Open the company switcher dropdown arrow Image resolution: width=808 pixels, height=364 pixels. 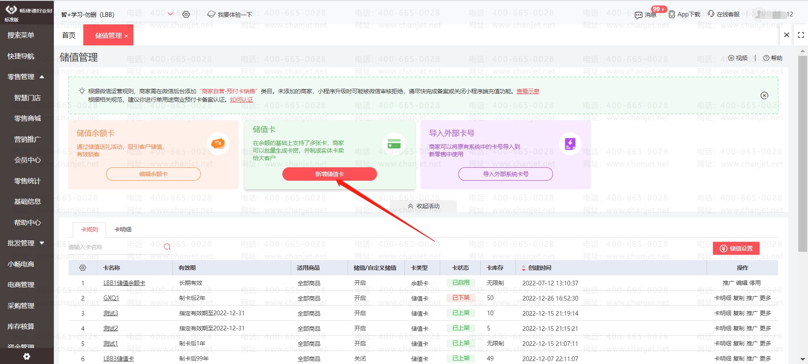click(170, 14)
